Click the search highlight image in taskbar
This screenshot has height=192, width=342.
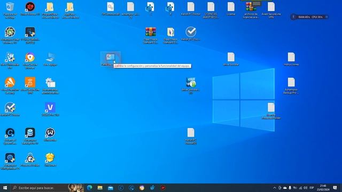[76, 188]
